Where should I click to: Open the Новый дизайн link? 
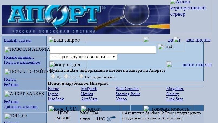click(19, 57)
